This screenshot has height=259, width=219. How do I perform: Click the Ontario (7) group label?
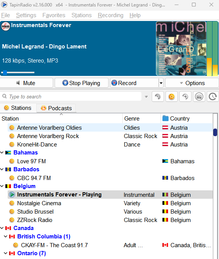click(31, 253)
